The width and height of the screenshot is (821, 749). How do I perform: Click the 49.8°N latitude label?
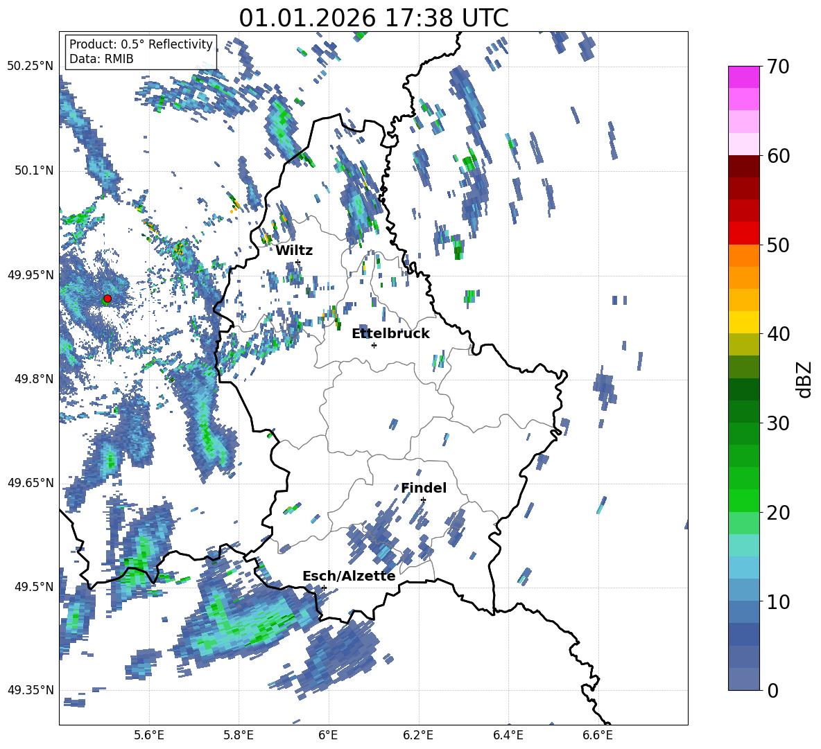click(34, 379)
